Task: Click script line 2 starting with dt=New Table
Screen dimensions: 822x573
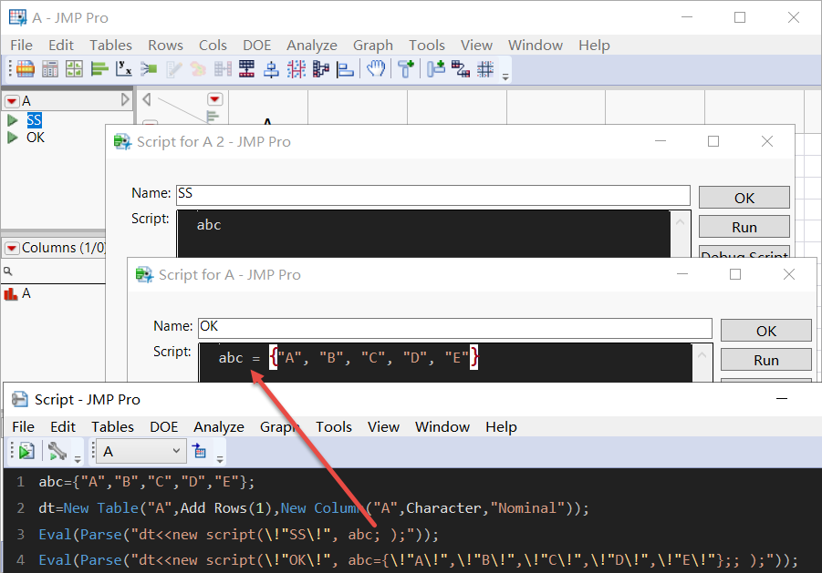Action: (x=314, y=508)
